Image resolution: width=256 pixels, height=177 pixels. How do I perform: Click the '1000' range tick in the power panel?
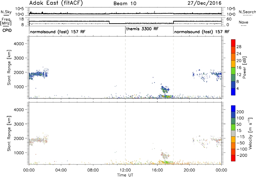click(19, 87)
